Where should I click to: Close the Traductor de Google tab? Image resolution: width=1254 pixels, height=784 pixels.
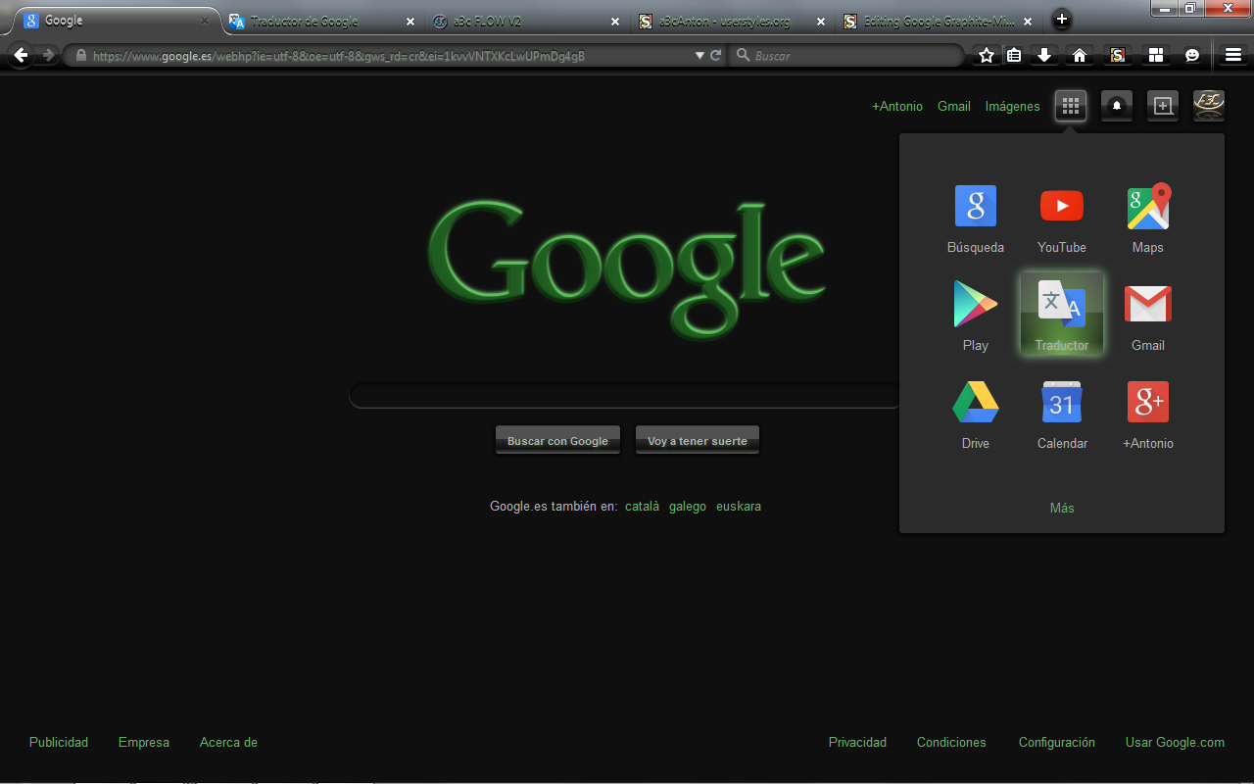[x=410, y=22]
